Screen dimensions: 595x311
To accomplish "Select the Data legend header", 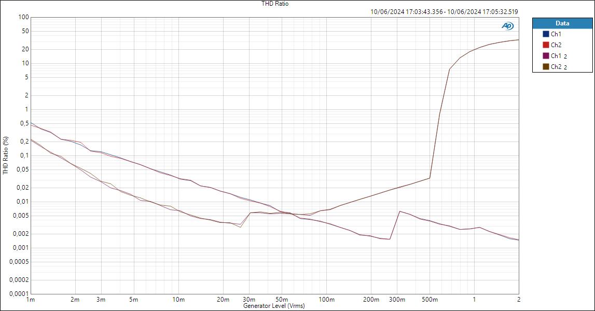I will (562, 23).
